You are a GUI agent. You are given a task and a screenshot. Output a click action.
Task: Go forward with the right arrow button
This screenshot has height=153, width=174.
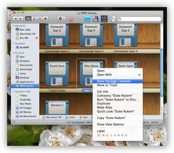point(21,18)
